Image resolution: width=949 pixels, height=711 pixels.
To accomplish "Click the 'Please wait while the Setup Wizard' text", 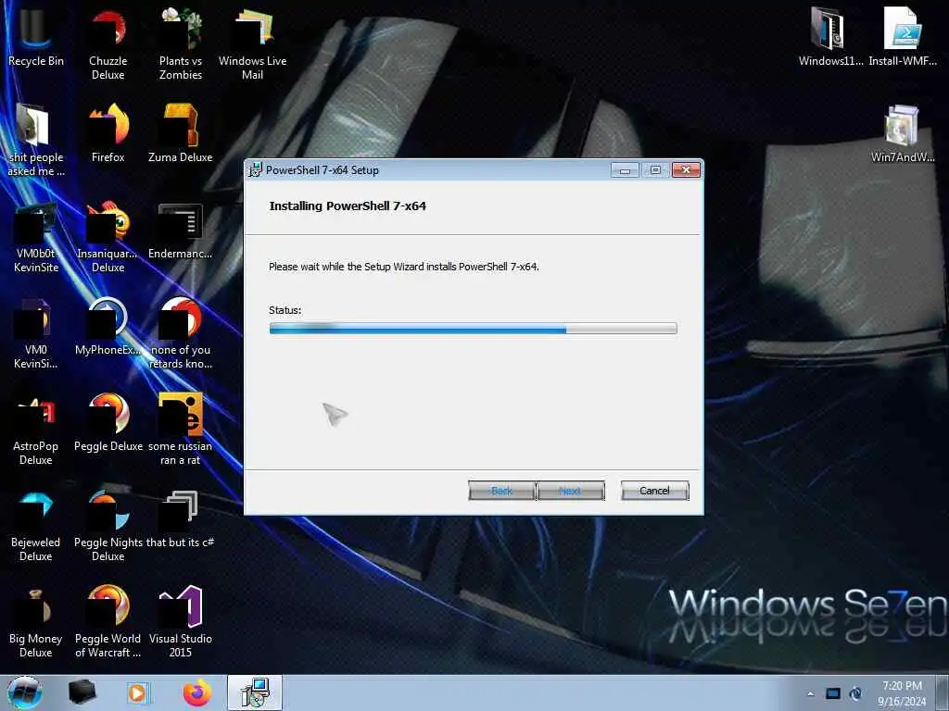I will point(404,267).
